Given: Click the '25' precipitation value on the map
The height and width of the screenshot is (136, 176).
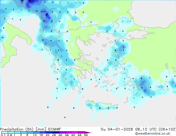Looking at the screenshot, I should (30, 1).
